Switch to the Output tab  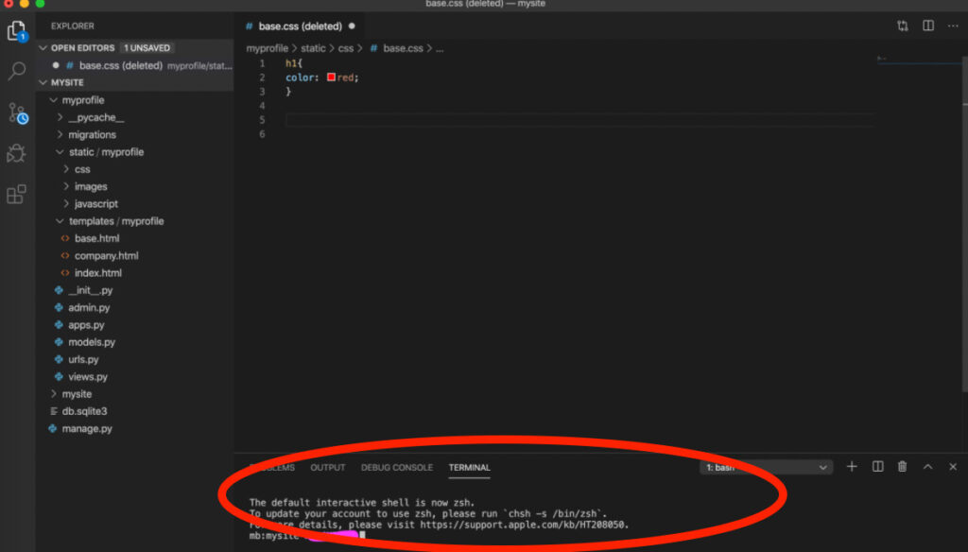tap(328, 468)
